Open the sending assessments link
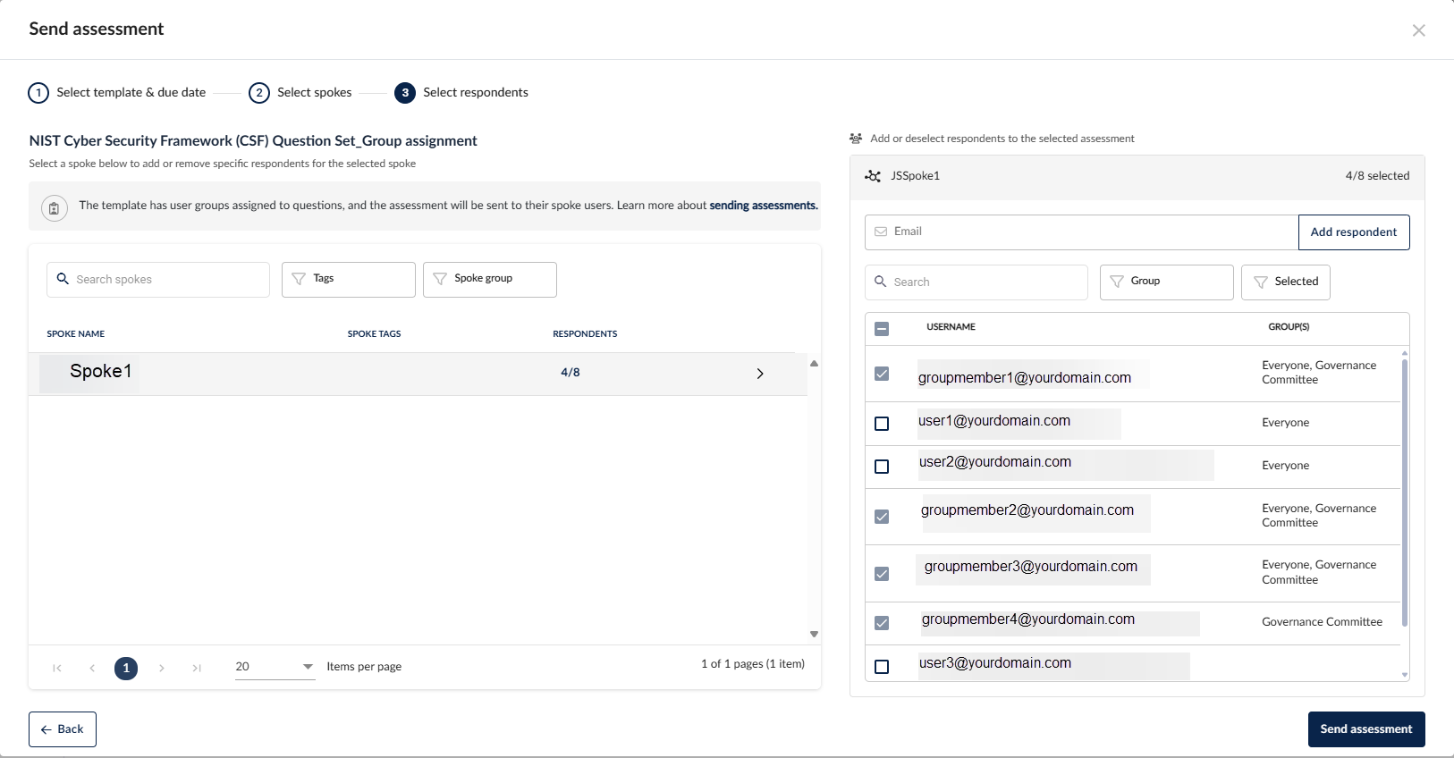Screen dimensions: 1454x758 pyautogui.click(x=763, y=206)
